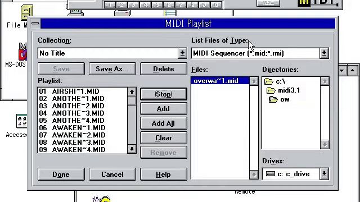Click the Add button

point(164,108)
